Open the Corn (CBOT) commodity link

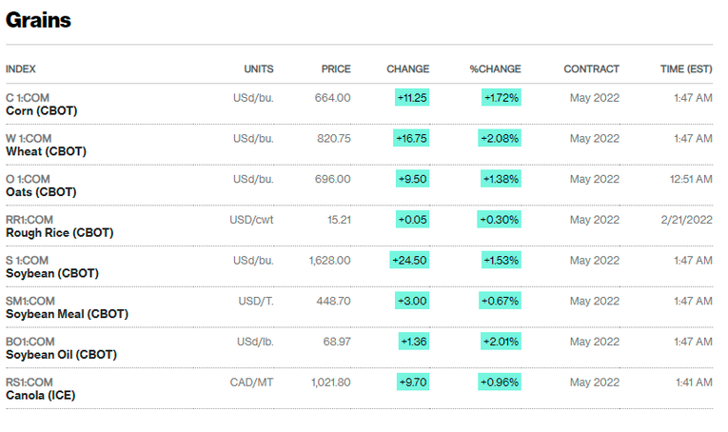click(41, 110)
